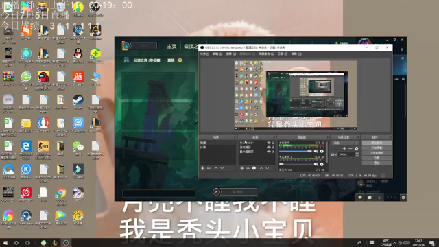This screenshot has height=247, width=439.
Task: Open the Counter-Strike desktop shortcut
Action: tap(43, 146)
